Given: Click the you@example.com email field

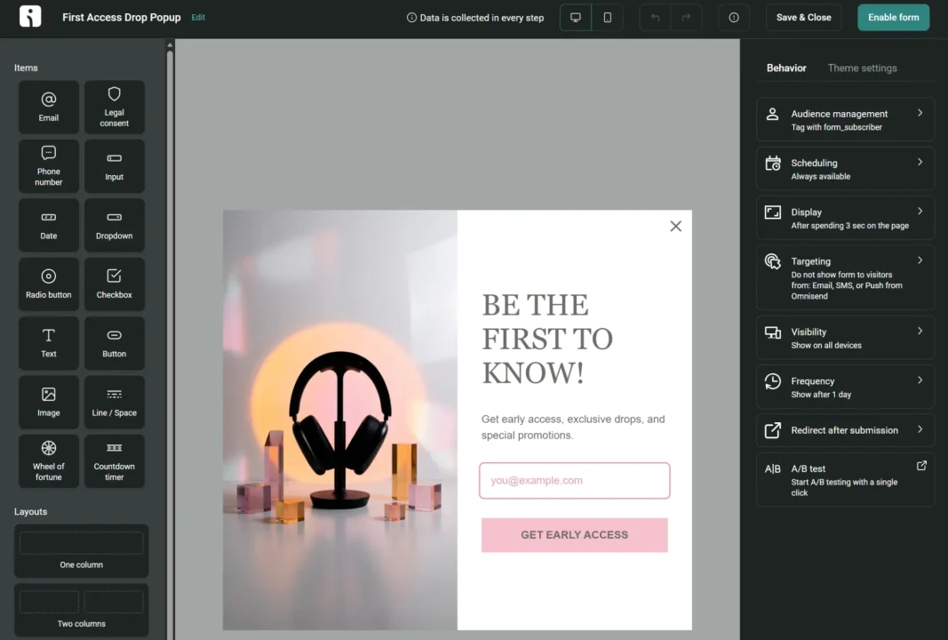Looking at the screenshot, I should 574,480.
